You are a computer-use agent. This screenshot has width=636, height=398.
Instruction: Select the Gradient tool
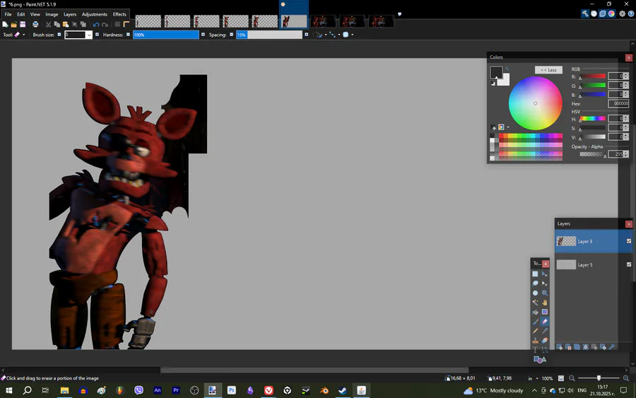pyautogui.click(x=545, y=312)
